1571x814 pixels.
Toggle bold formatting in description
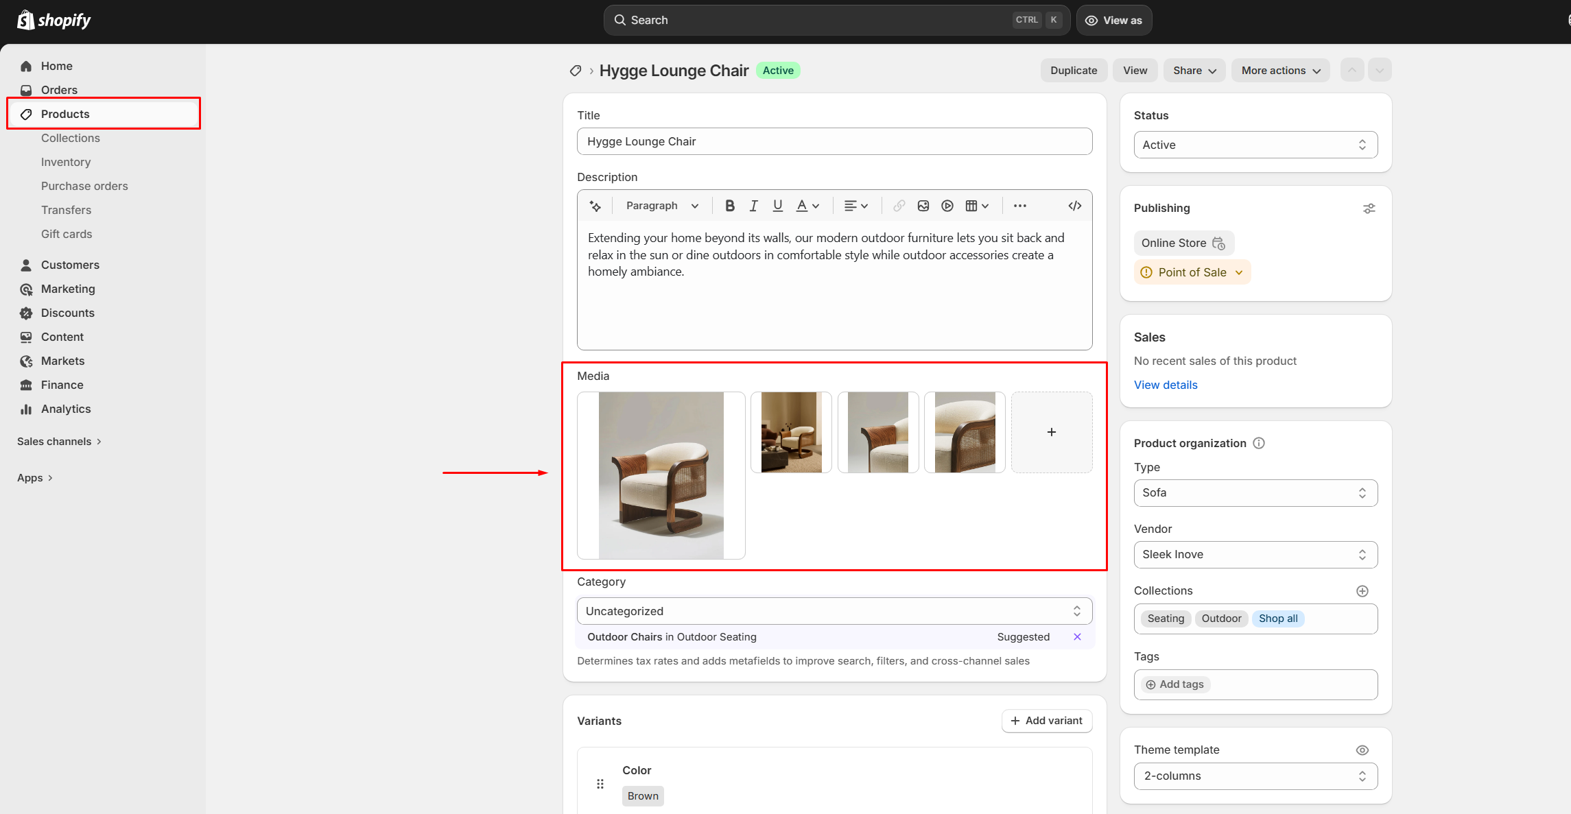730,206
